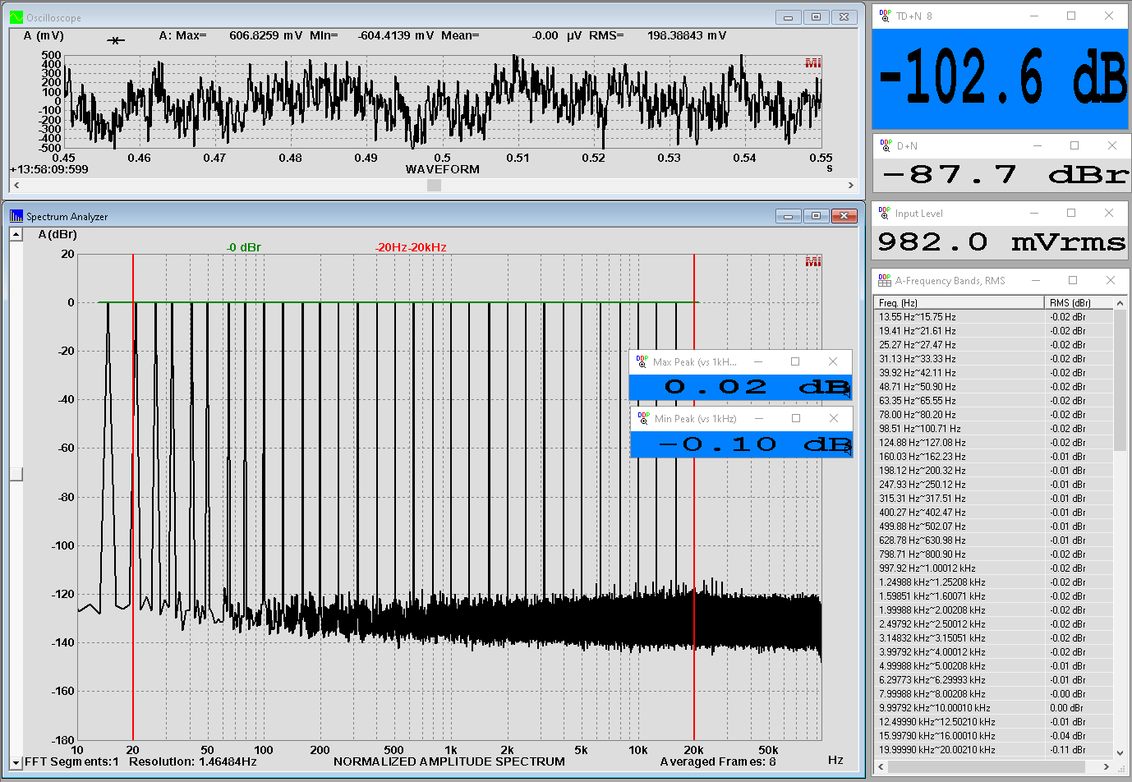Click the Frequency Bands table scroll up arrow
The image size is (1132, 782).
point(1120,303)
